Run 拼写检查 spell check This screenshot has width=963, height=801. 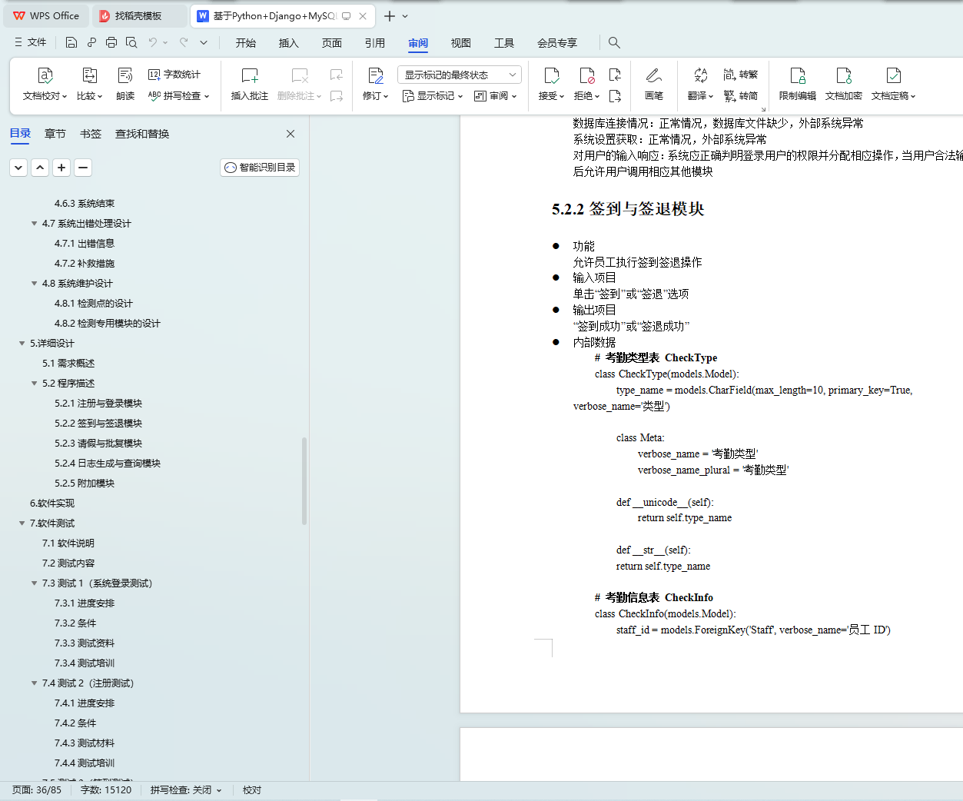(178, 96)
